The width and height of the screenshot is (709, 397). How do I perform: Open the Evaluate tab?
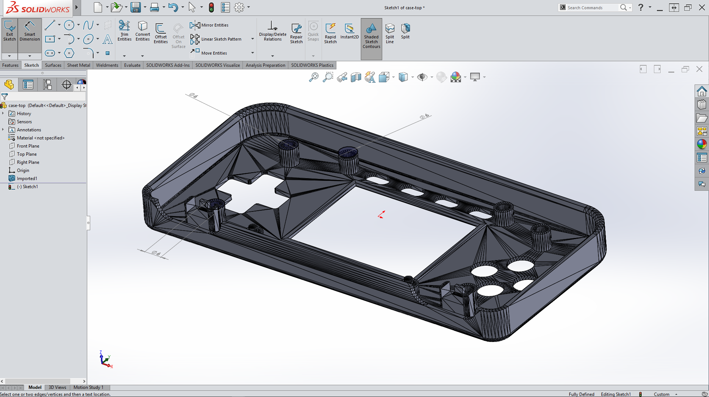tap(132, 65)
